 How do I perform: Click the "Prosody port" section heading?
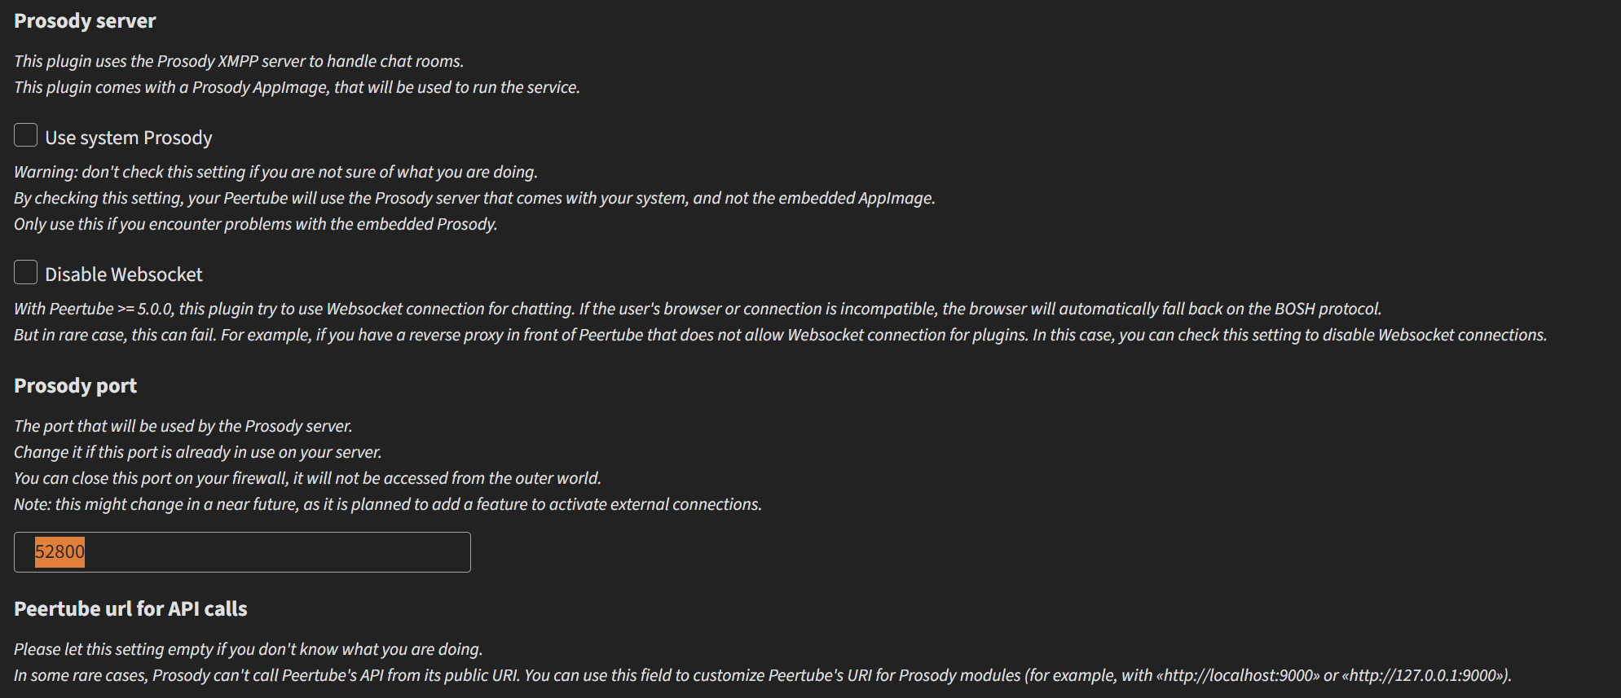tap(75, 386)
